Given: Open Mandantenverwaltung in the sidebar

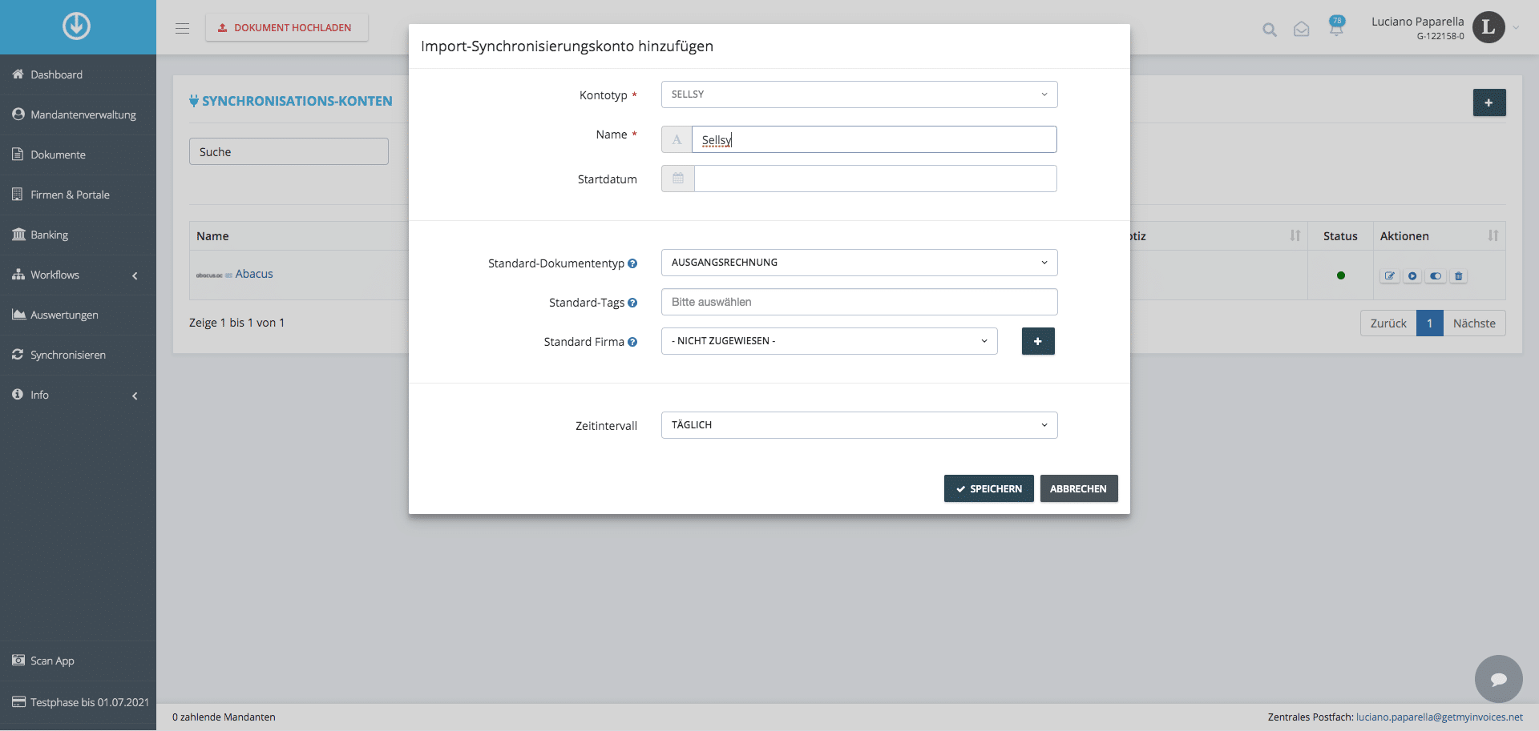Looking at the screenshot, I should coord(78,114).
